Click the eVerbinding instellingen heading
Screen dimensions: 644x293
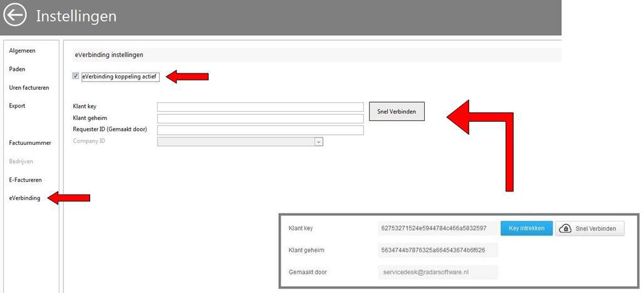(x=109, y=55)
